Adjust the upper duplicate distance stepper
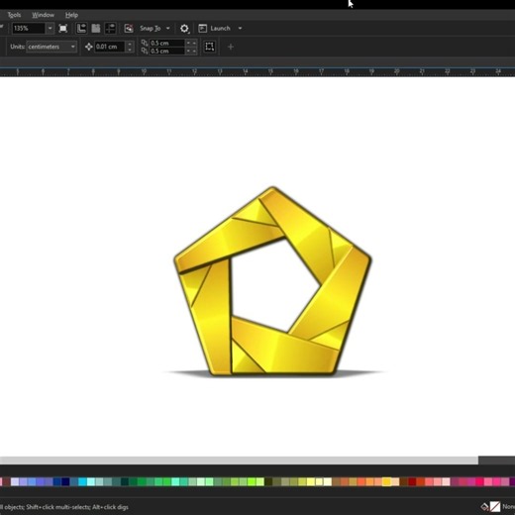 click(191, 43)
